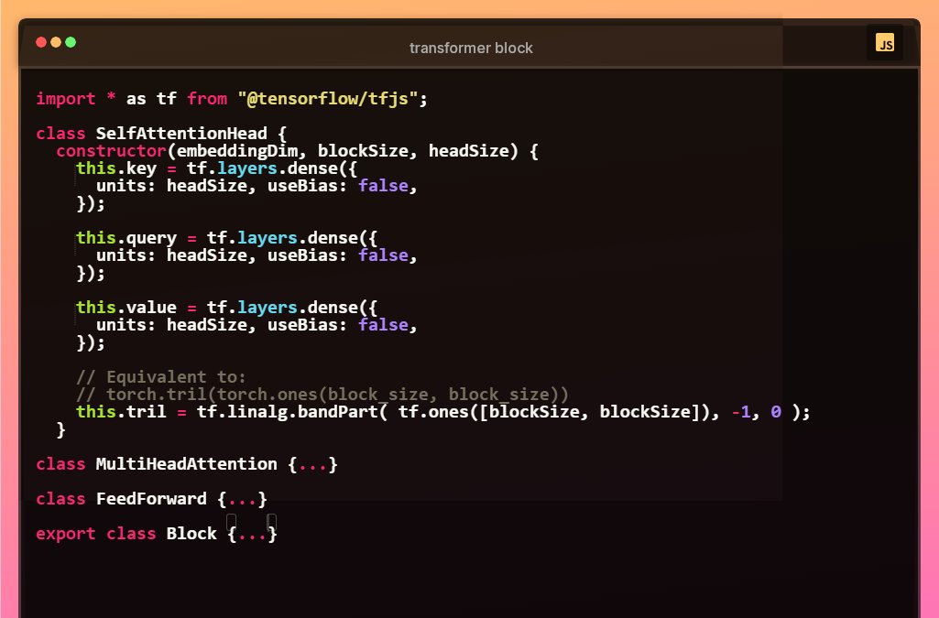Click the MultiHeadAttention class name
The height and width of the screenshot is (618, 939).
pos(186,464)
